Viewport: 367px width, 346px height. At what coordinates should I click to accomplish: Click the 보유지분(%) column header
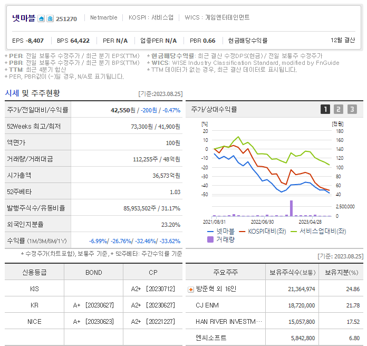(342, 272)
